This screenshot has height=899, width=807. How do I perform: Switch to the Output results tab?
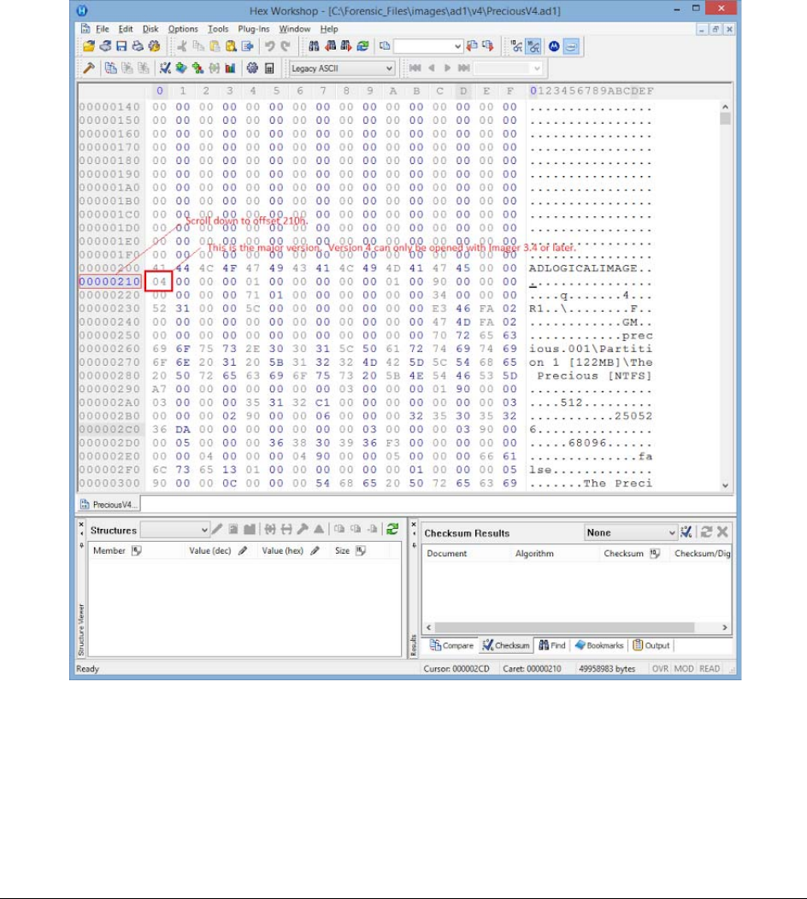(x=651, y=645)
